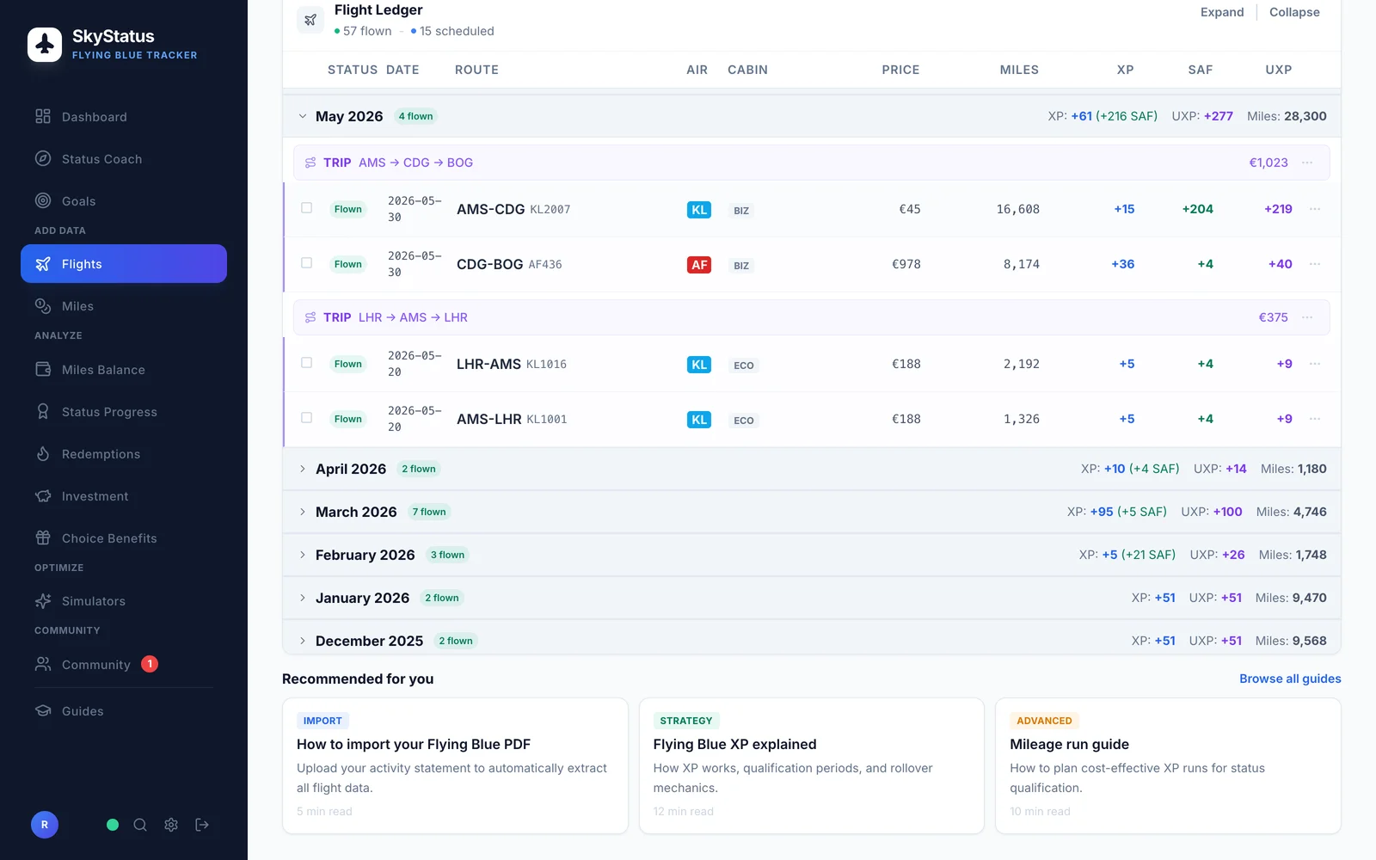Click the Flight Ledger plane icon

[x=310, y=20]
